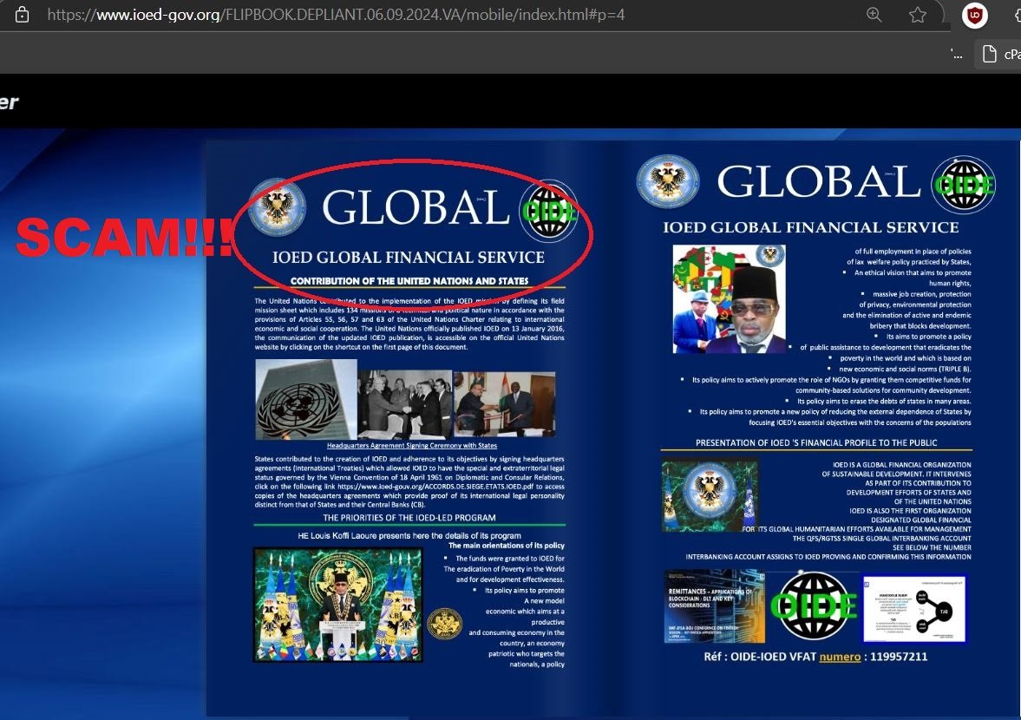View site information via the padlock icon
This screenshot has width=1021, height=720.
coord(22,15)
